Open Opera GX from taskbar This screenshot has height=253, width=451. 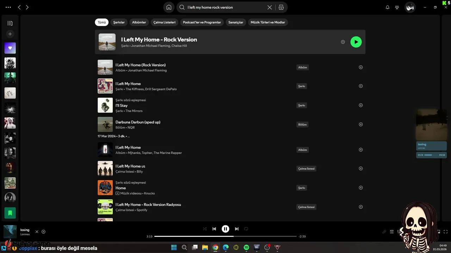236,247
